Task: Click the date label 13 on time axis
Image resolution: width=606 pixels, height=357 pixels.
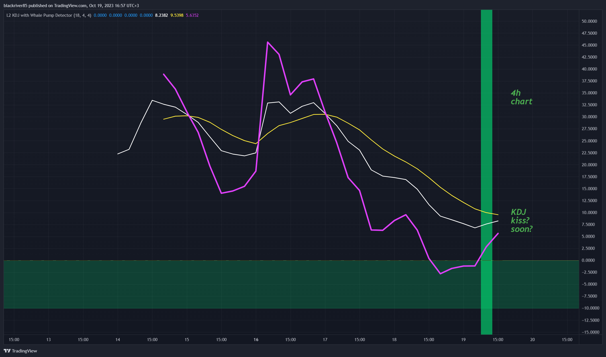Action: [x=48, y=340]
